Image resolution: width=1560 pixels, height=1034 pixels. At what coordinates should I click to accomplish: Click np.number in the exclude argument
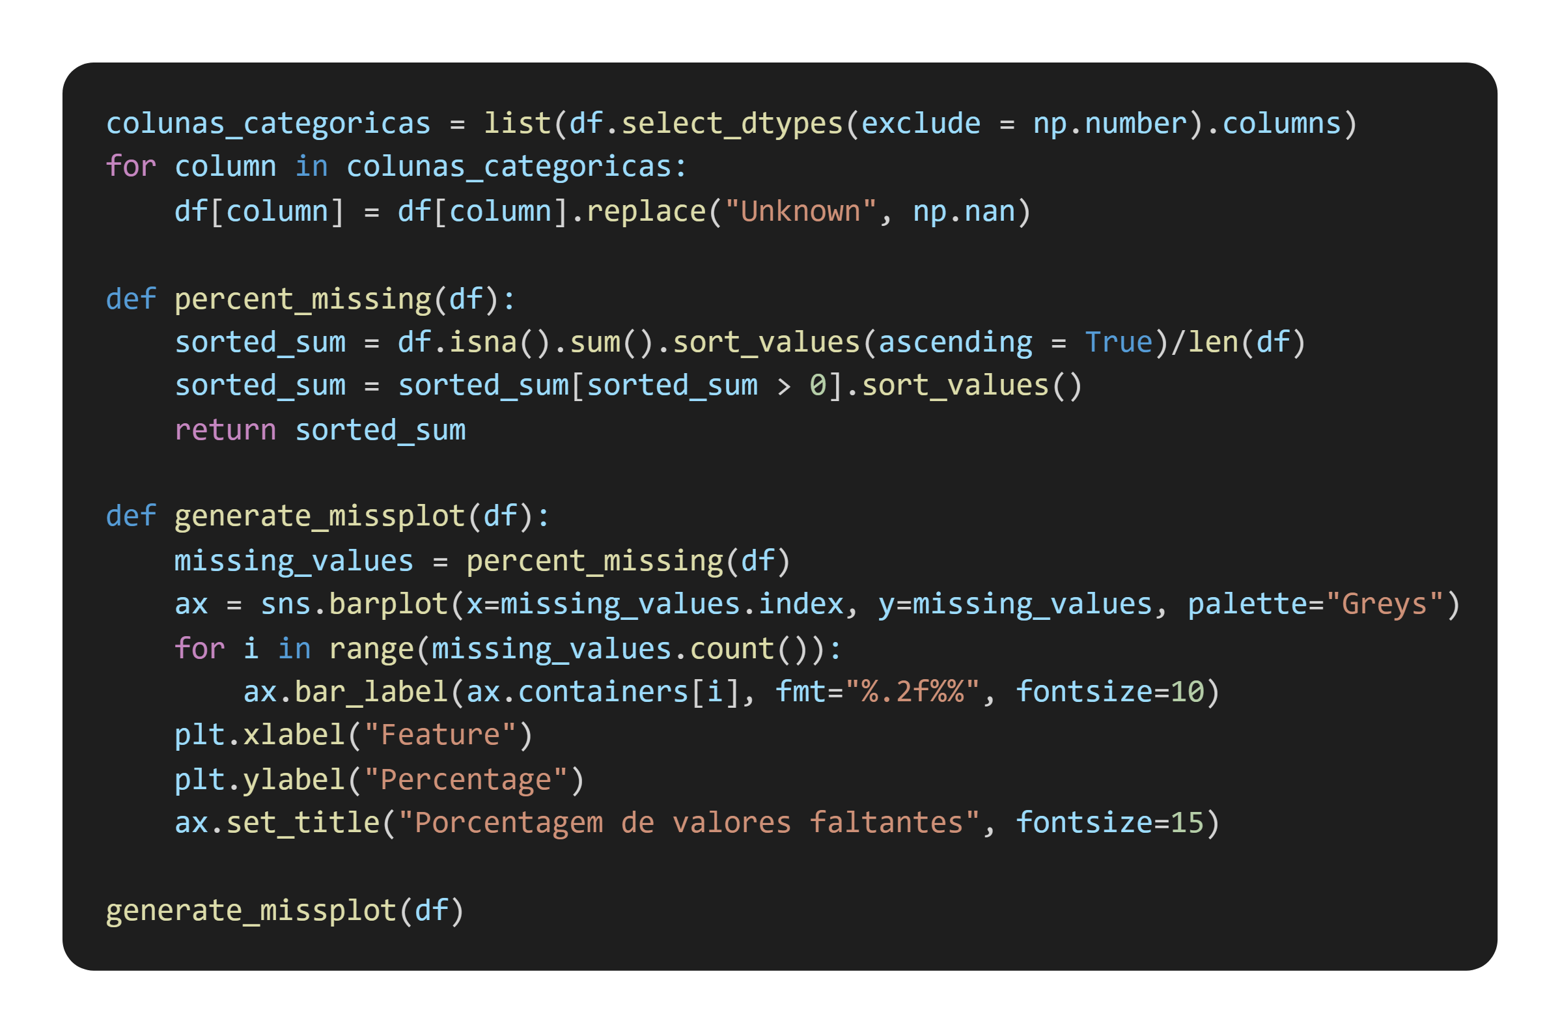pyautogui.click(x=1110, y=124)
